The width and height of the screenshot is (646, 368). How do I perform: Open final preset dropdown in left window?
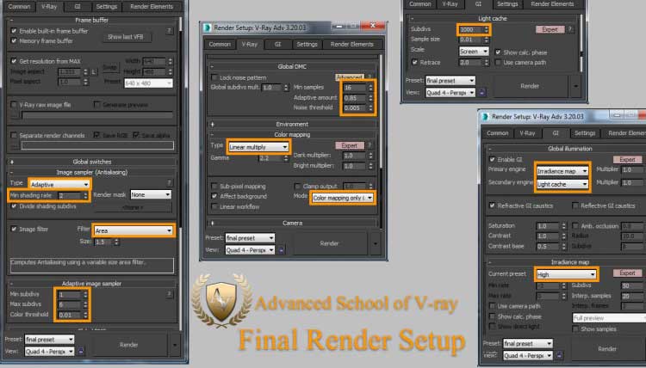[49, 340]
